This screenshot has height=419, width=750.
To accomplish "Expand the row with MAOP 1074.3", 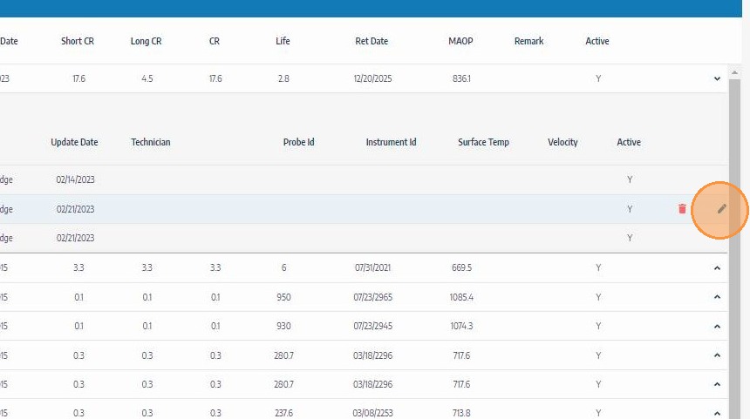I will (717, 327).
